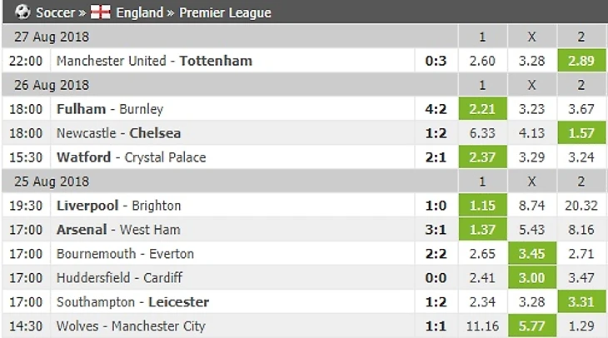Select Newcastle - Chelsea match row
Viewport: 608px width, 338px height.
119,133
